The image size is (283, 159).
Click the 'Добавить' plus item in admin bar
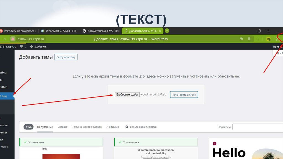tap(38, 47)
